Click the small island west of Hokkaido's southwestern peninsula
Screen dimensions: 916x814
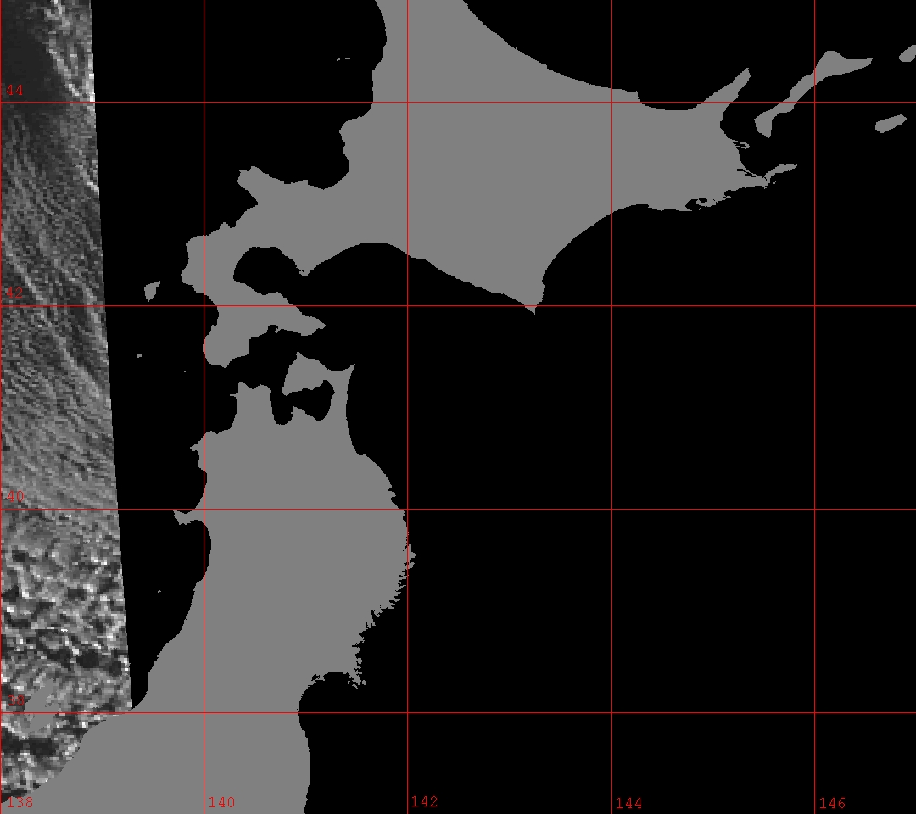tap(152, 291)
